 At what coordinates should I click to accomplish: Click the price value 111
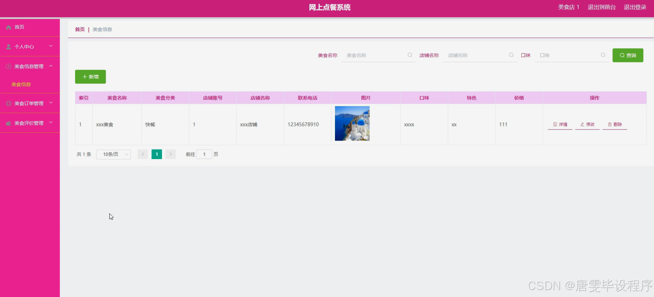pyautogui.click(x=503, y=124)
